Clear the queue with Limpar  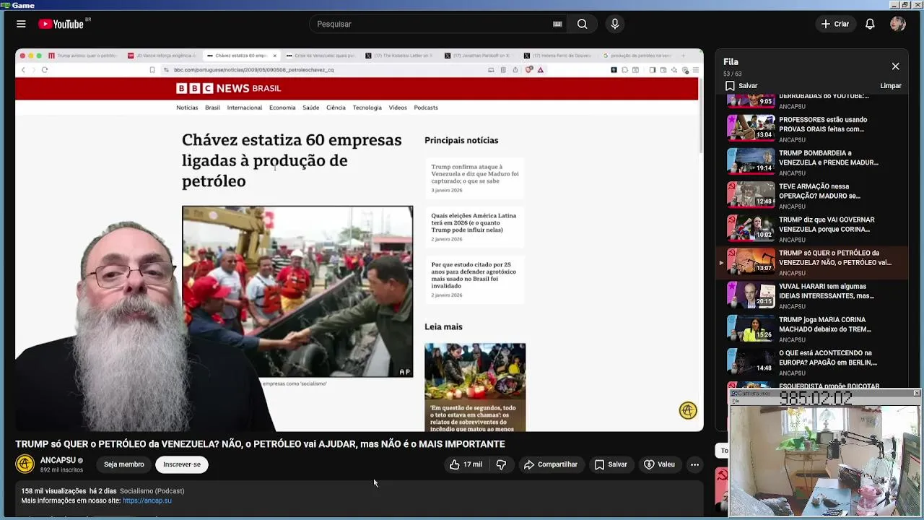pos(891,86)
